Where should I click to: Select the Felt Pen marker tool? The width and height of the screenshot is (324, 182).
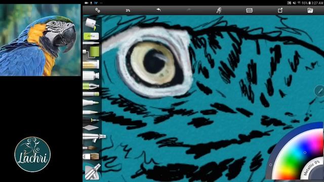pyautogui.click(x=91, y=102)
